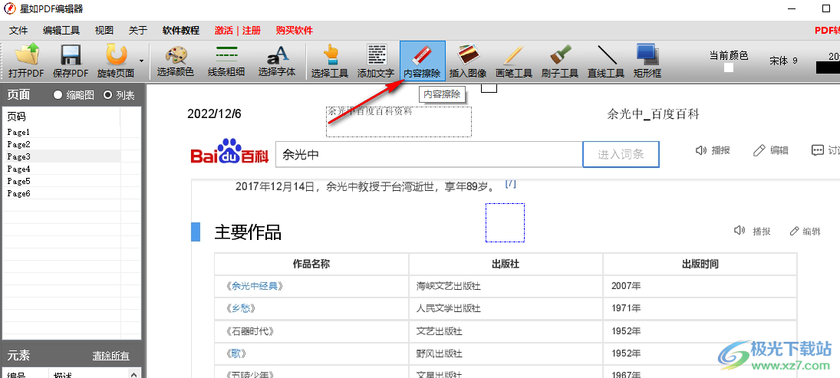Open the 文件 menu
The width and height of the screenshot is (840, 378).
(18, 31)
